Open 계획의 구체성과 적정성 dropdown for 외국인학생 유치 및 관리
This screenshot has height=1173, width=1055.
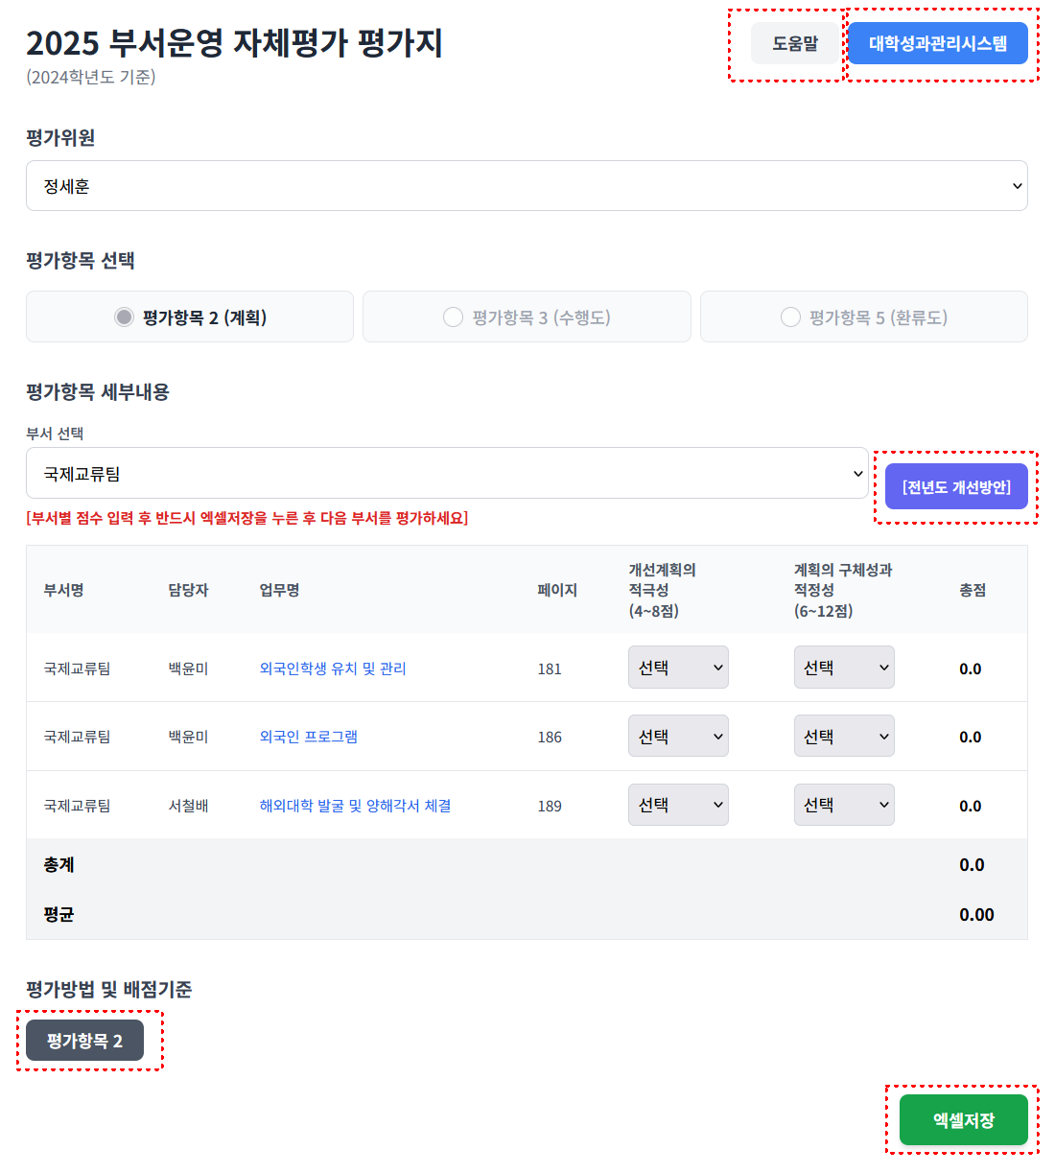pos(844,668)
